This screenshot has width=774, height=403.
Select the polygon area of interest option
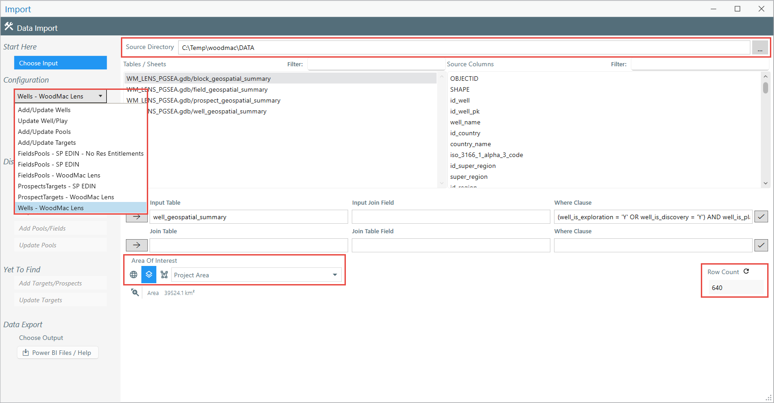pyautogui.click(x=164, y=275)
